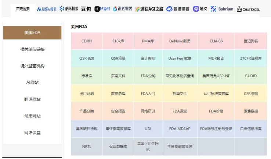Open the FDA分类 cell
Image resolution: width=271 pixels, height=159 pixels.
[x=148, y=76]
